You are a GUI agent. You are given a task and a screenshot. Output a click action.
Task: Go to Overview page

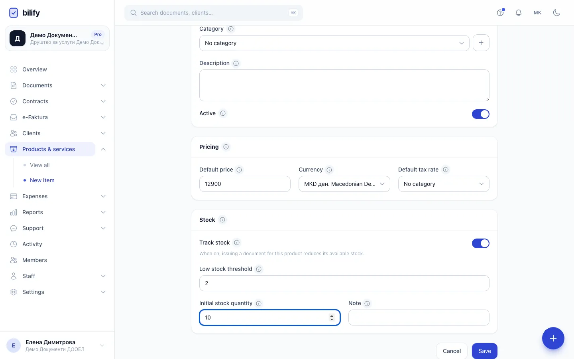point(57,69)
